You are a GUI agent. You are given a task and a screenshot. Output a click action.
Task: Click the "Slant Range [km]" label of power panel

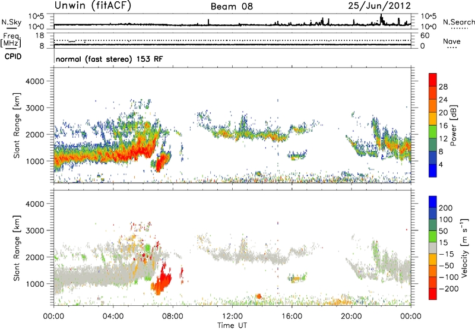(17, 125)
